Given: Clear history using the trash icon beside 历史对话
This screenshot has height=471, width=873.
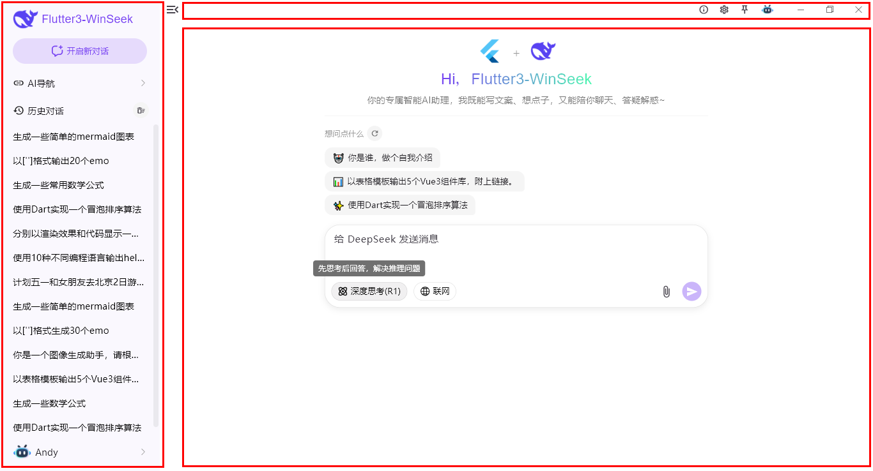Looking at the screenshot, I should coord(141,110).
